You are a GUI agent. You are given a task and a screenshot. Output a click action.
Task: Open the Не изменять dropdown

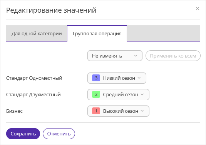pyautogui.click(x=115, y=56)
